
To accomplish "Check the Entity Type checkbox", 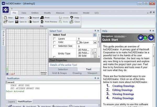I will [54, 57].
